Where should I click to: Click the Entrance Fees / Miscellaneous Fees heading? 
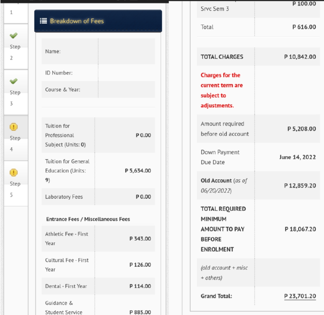[88, 219]
